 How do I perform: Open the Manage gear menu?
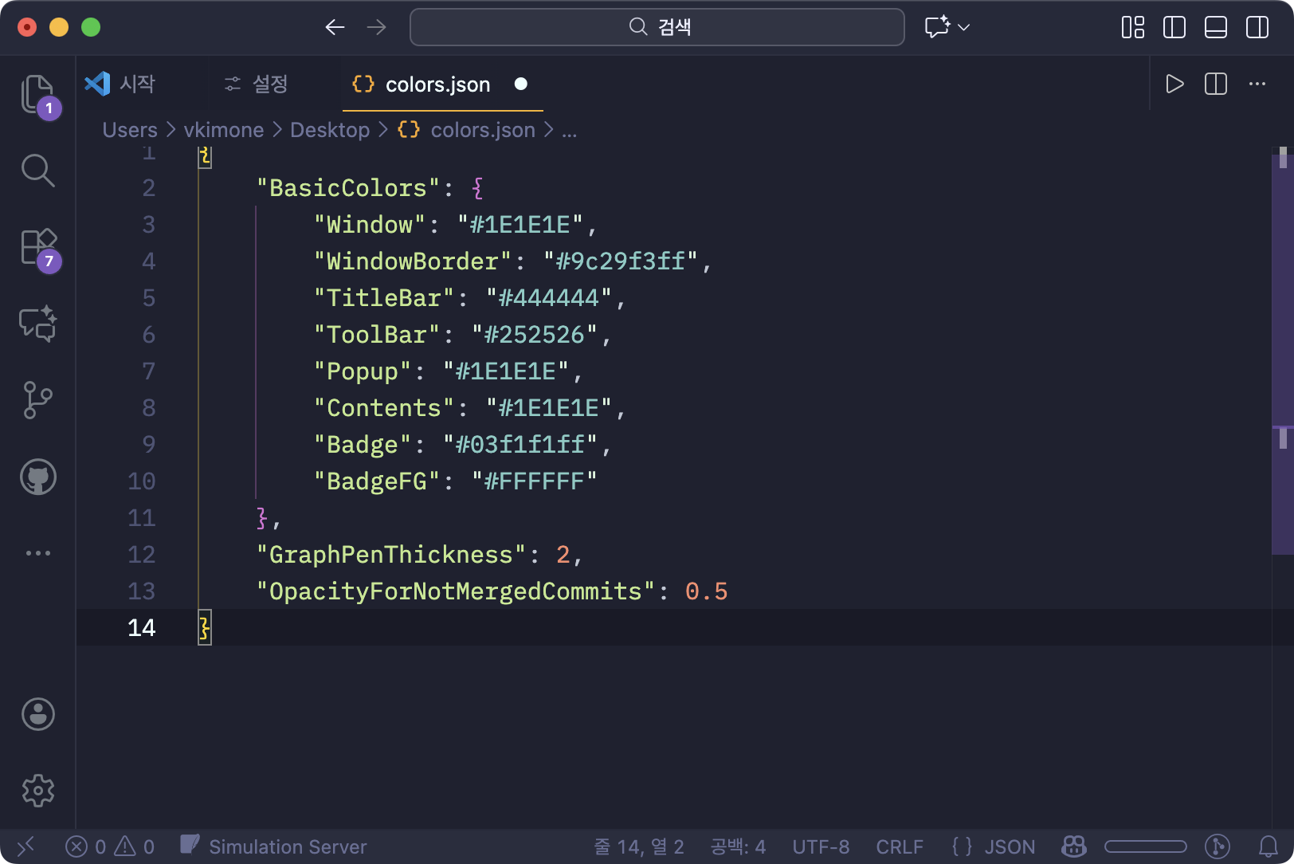tap(37, 791)
